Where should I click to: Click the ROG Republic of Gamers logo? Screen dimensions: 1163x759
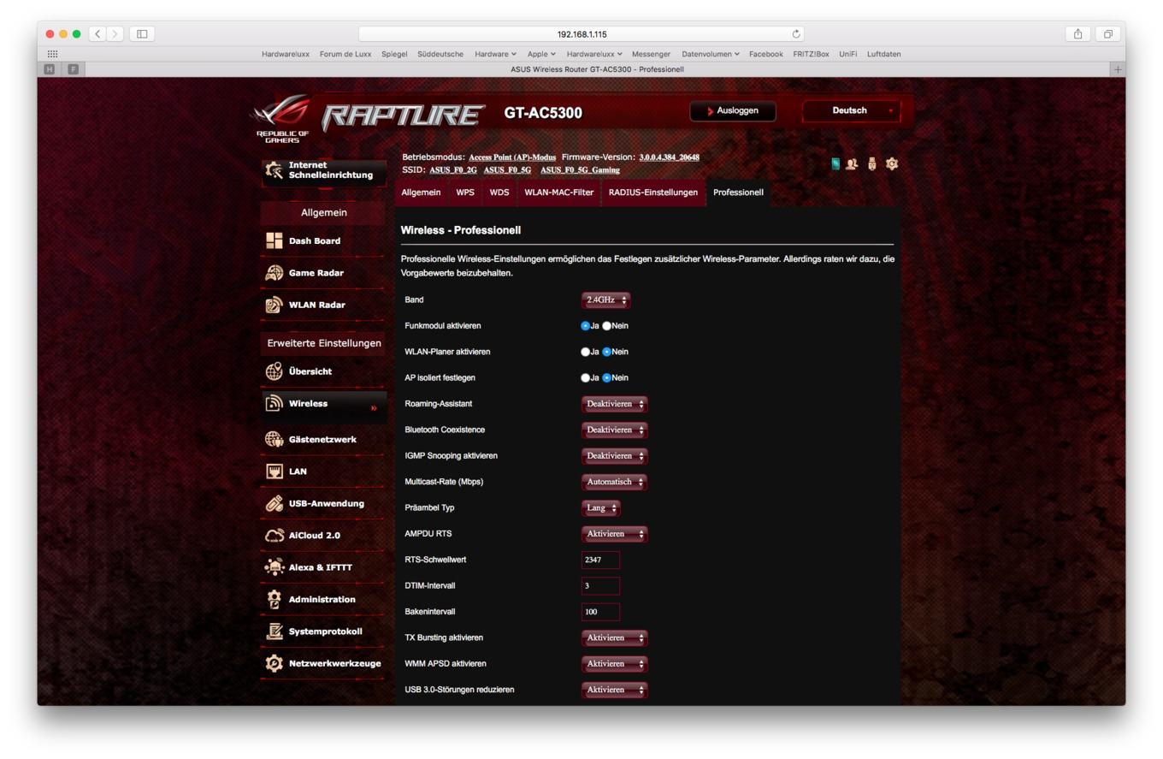[282, 118]
